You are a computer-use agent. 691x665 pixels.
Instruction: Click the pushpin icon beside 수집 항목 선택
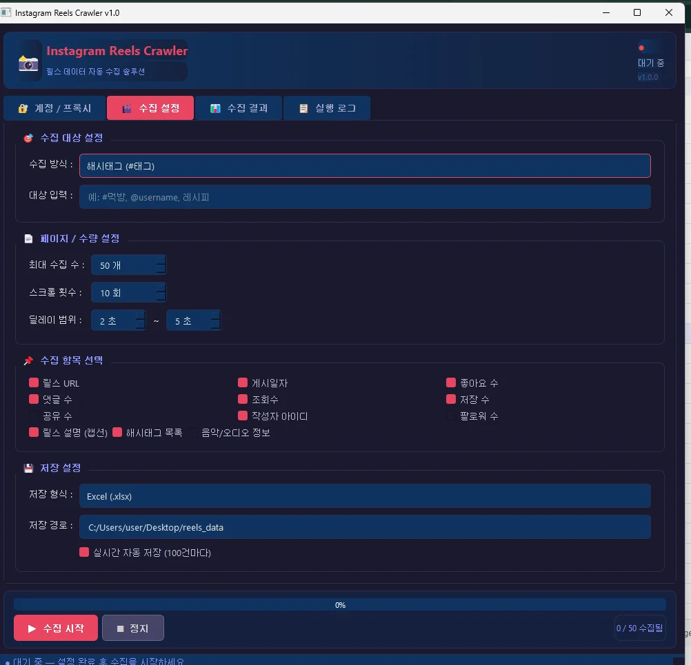[28, 360]
